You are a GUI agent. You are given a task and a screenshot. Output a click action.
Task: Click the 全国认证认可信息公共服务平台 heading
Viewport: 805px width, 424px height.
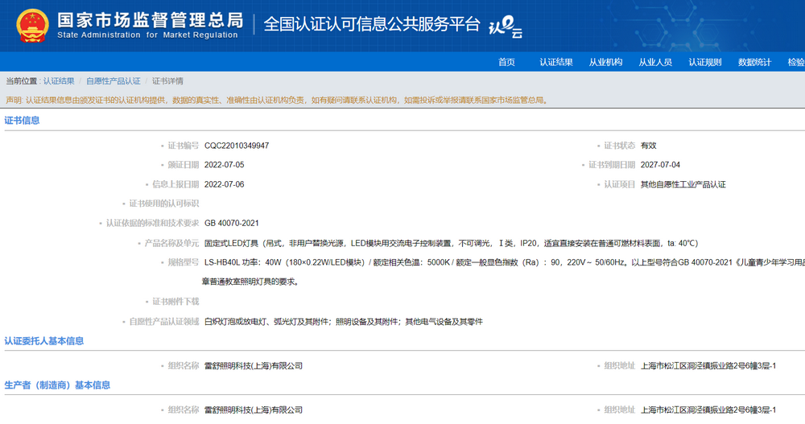click(372, 24)
